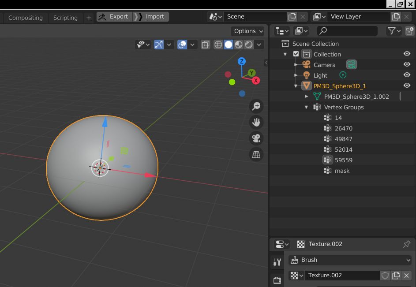Add a new view layer with the copy icon
The image size is (416, 287).
[x=396, y=17]
